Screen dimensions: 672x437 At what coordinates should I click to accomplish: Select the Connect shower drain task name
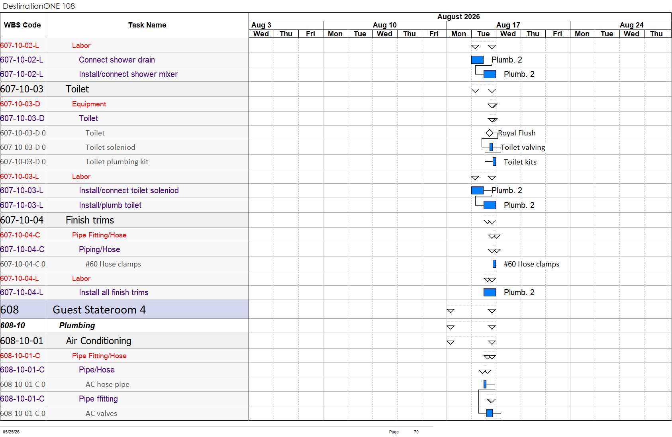117,60
